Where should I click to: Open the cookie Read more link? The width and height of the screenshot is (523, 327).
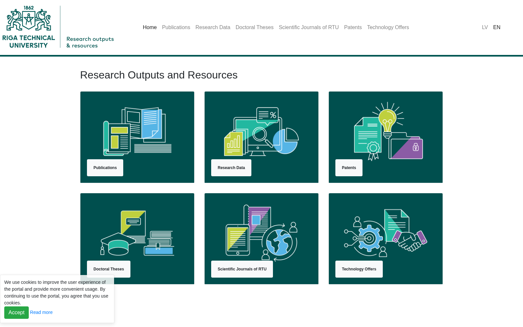[41, 312]
